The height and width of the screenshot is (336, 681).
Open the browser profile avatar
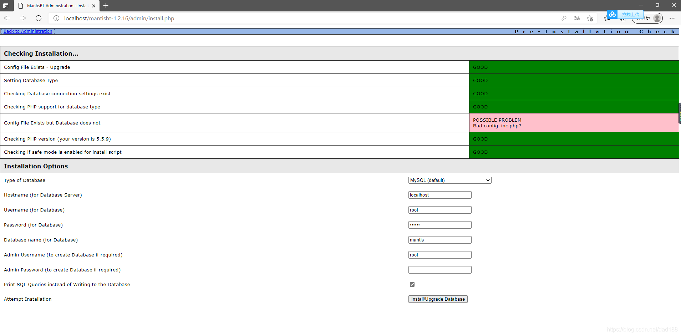click(657, 18)
